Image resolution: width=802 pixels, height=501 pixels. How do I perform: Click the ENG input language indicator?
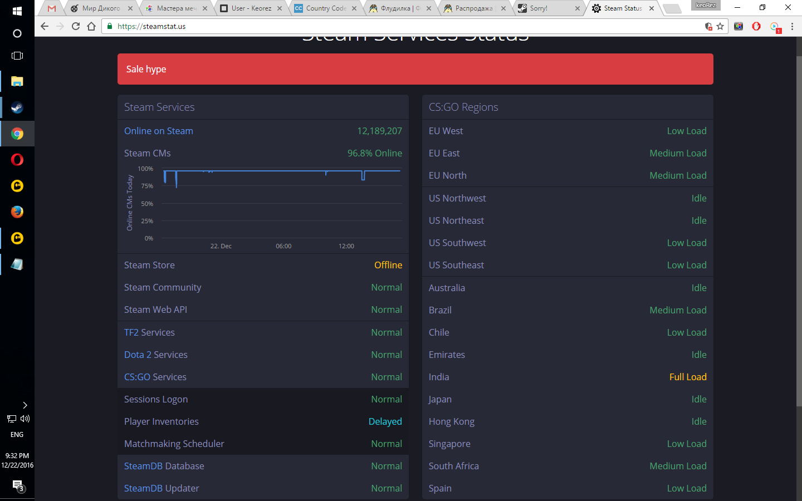(x=17, y=435)
